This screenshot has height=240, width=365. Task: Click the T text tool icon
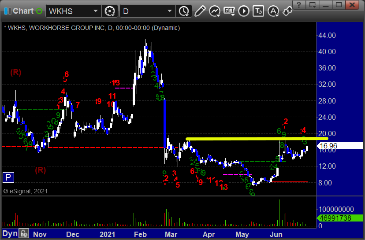(258, 11)
